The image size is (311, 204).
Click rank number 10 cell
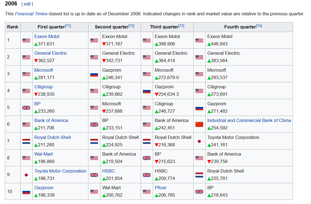tap(13, 191)
